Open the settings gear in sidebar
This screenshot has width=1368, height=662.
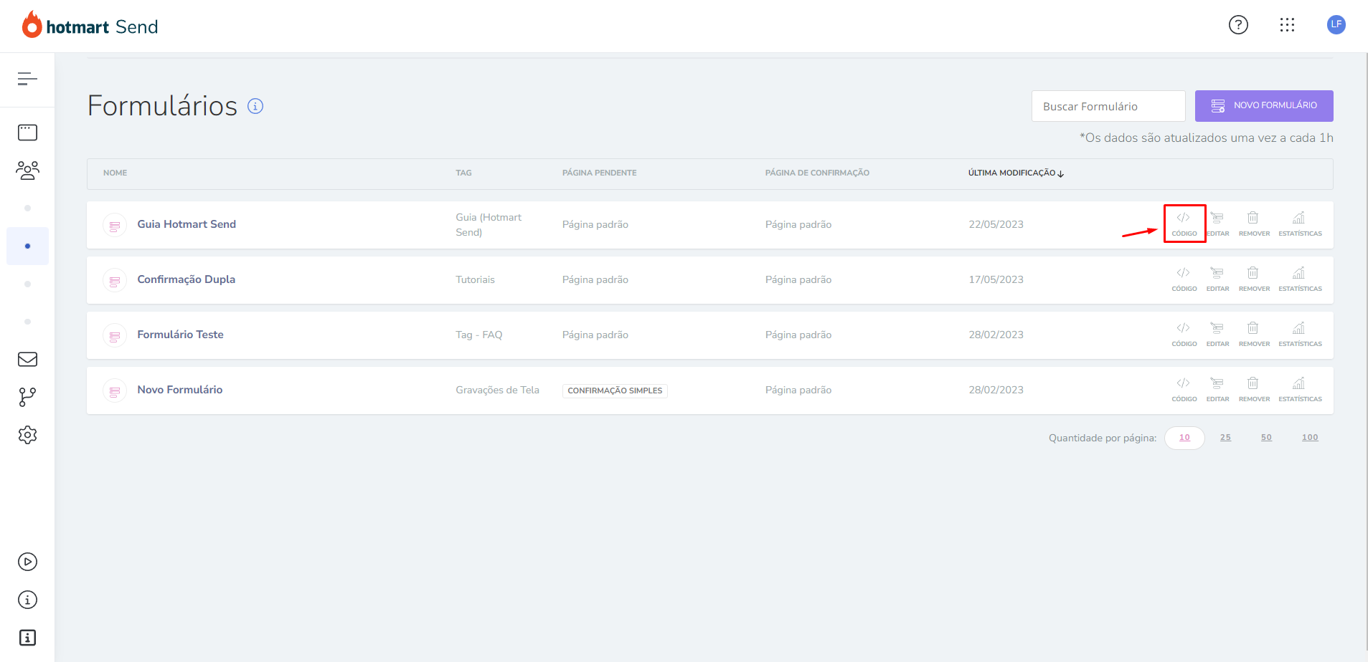click(27, 435)
